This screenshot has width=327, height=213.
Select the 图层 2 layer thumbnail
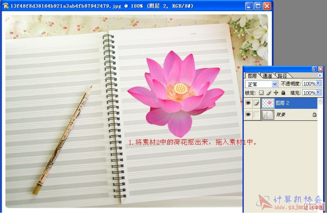coord(268,103)
